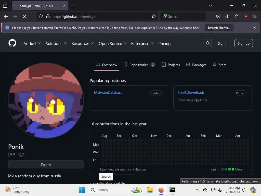Click the Copilot preview taskbar icon

pos(253,190)
